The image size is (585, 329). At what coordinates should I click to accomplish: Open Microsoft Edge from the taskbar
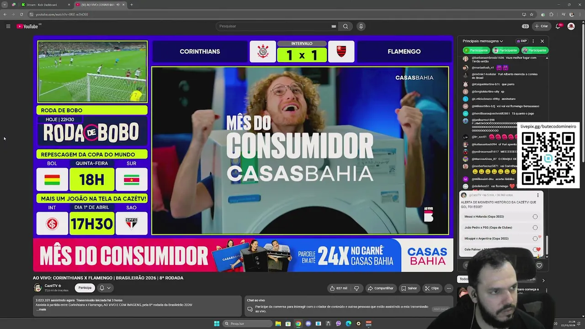(x=348, y=324)
